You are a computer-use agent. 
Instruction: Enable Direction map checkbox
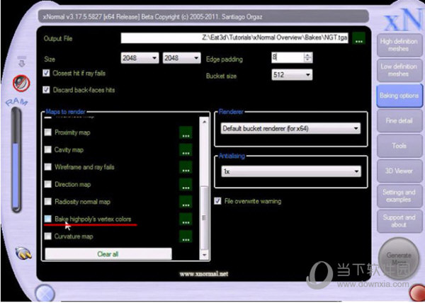coord(48,184)
